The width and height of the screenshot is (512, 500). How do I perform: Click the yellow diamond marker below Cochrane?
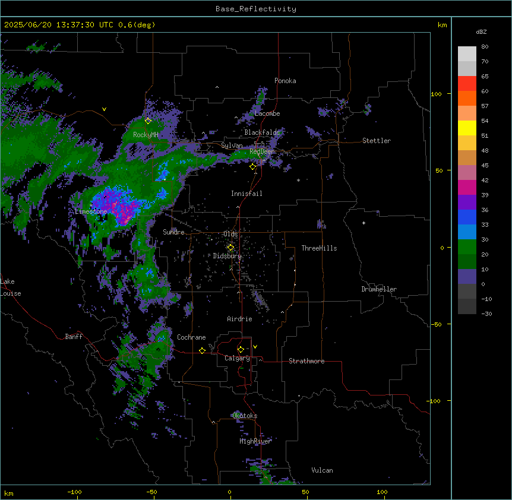click(203, 350)
